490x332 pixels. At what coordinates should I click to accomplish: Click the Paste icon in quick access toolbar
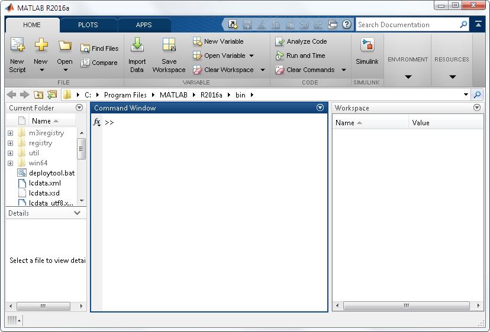(x=290, y=24)
